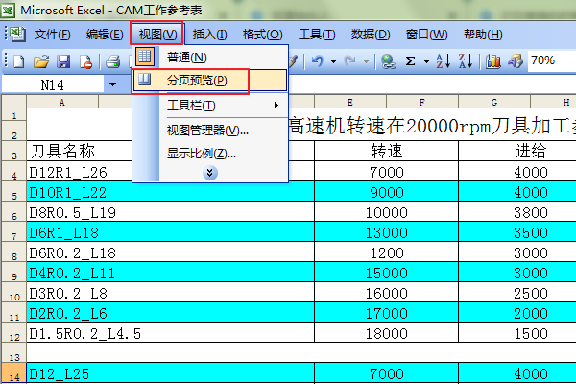Screen dimensions: 576x384
Task: Click the Permission document icon
Action: (86, 61)
